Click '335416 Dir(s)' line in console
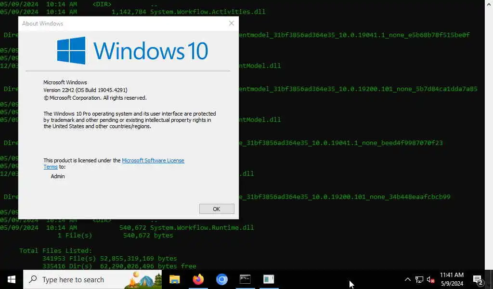The width and height of the screenshot is (493, 289). pyautogui.click(x=119, y=266)
